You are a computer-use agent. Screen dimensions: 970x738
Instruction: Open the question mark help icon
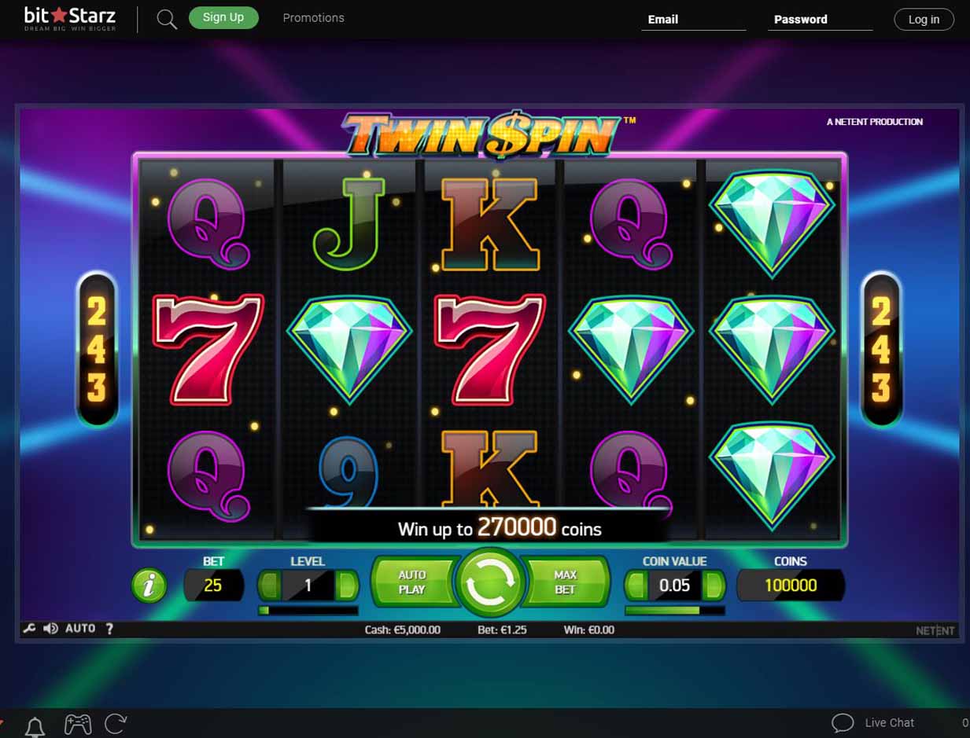[x=109, y=629]
